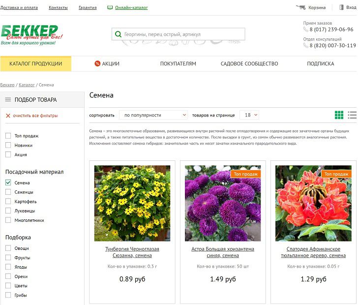Click the online catalog book icon
The height and width of the screenshot is (305, 359).
coord(110,8)
